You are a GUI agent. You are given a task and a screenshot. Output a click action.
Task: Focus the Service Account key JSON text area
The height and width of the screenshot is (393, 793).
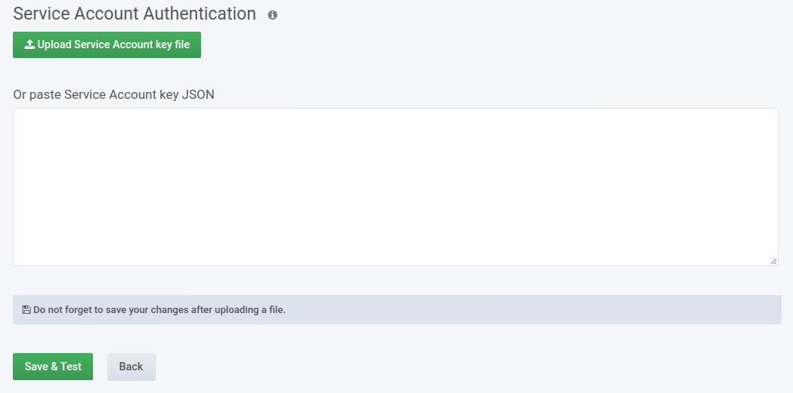(x=395, y=187)
